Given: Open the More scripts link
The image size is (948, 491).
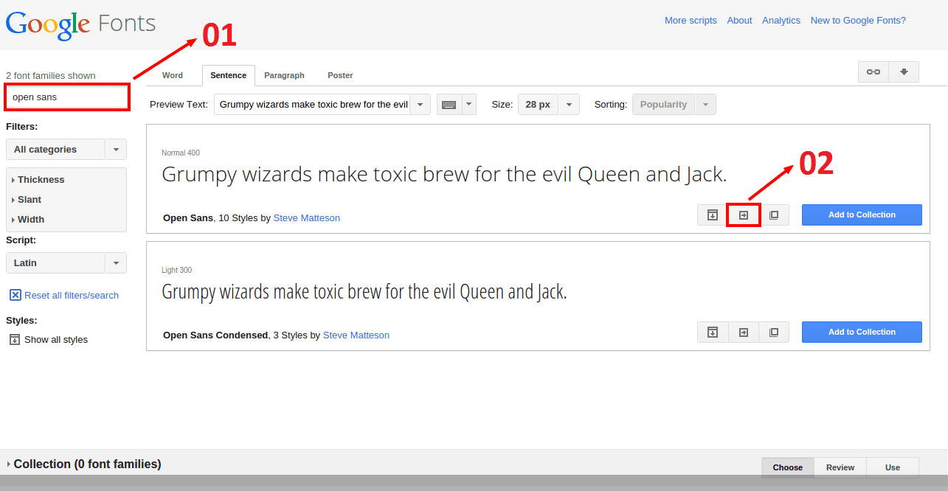Looking at the screenshot, I should [x=691, y=21].
